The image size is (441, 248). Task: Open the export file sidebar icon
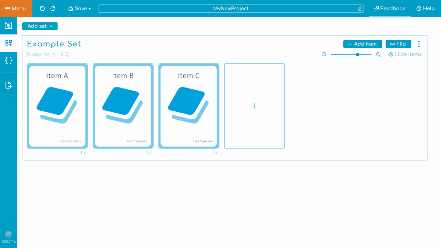coord(9,85)
